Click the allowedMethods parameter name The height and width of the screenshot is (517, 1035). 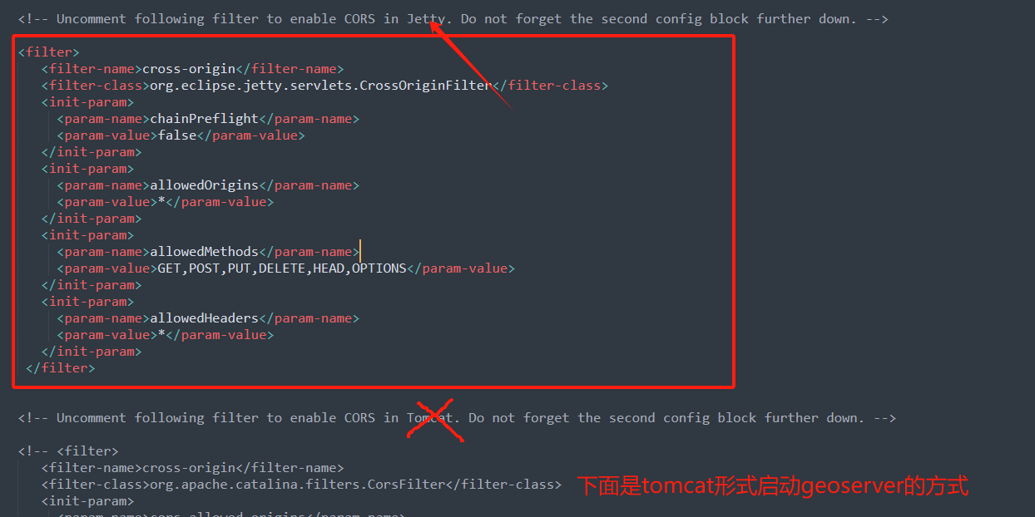pos(204,252)
